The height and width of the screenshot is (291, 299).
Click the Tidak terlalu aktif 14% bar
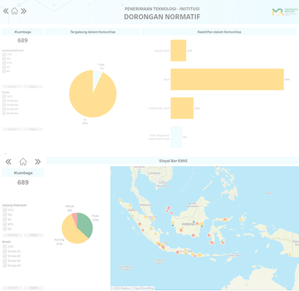point(182,108)
